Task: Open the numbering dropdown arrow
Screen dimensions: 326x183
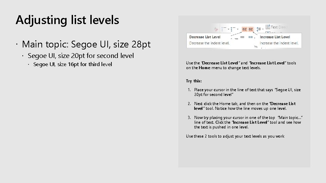Action: (x=238, y=29)
